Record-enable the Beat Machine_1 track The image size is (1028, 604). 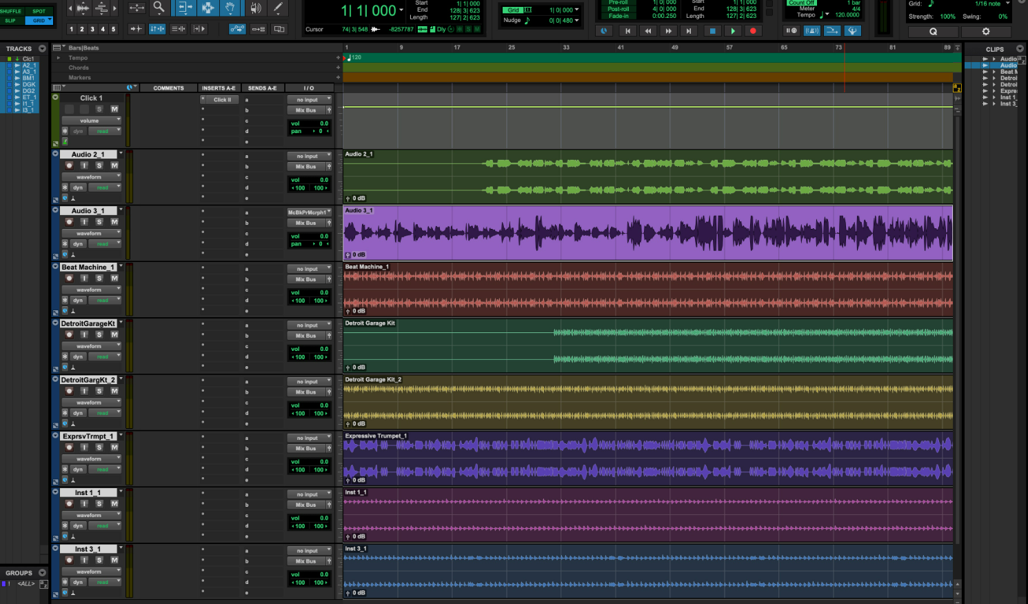point(69,279)
